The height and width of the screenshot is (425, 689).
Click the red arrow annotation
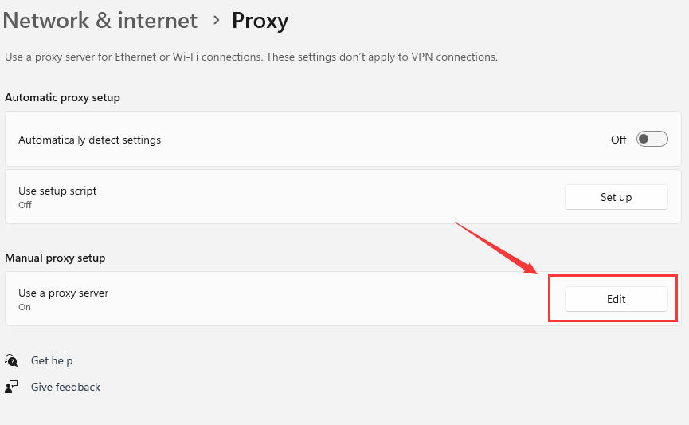tap(496, 248)
